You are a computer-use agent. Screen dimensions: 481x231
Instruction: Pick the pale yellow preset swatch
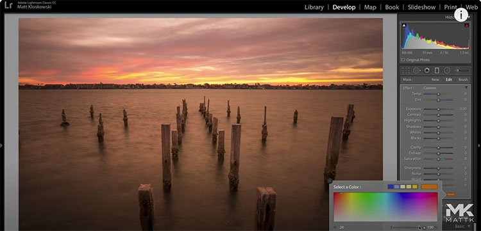pyautogui.click(x=409, y=187)
